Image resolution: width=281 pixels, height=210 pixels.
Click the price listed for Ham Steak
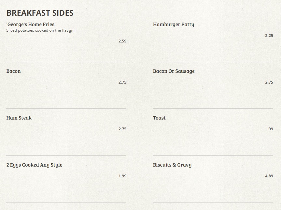pos(122,129)
